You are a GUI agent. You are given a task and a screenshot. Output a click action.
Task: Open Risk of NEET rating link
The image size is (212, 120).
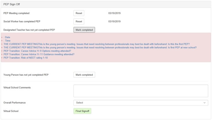(26, 58)
